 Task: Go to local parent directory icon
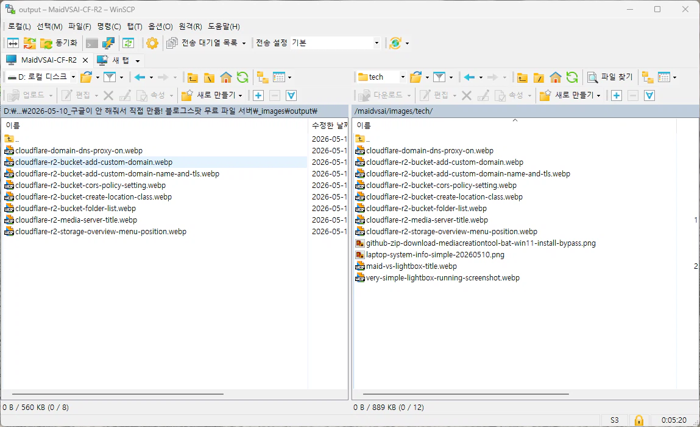click(193, 78)
